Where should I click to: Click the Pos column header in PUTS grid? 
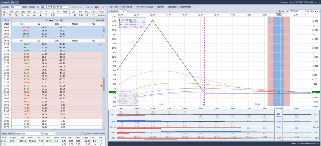(x=93, y=41)
